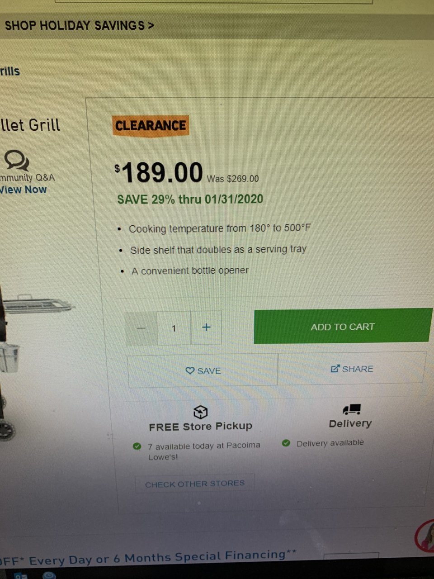The width and height of the screenshot is (434, 579).
Task: Click the Add to Cart button
Action: coord(343,326)
